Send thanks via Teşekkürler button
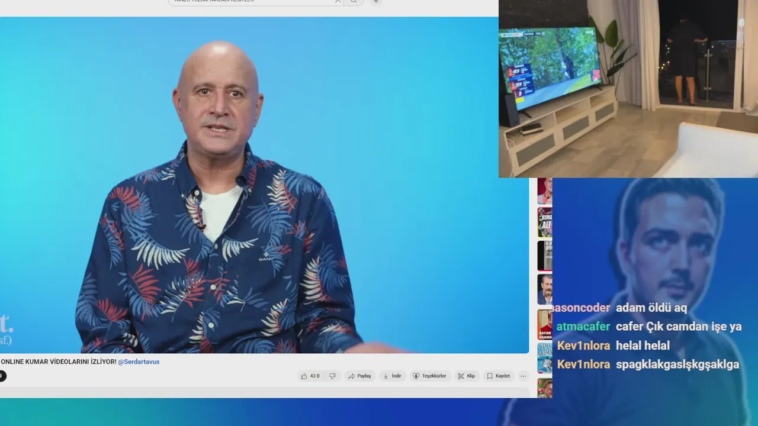Screen dimensions: 758x426 pyautogui.click(x=429, y=376)
